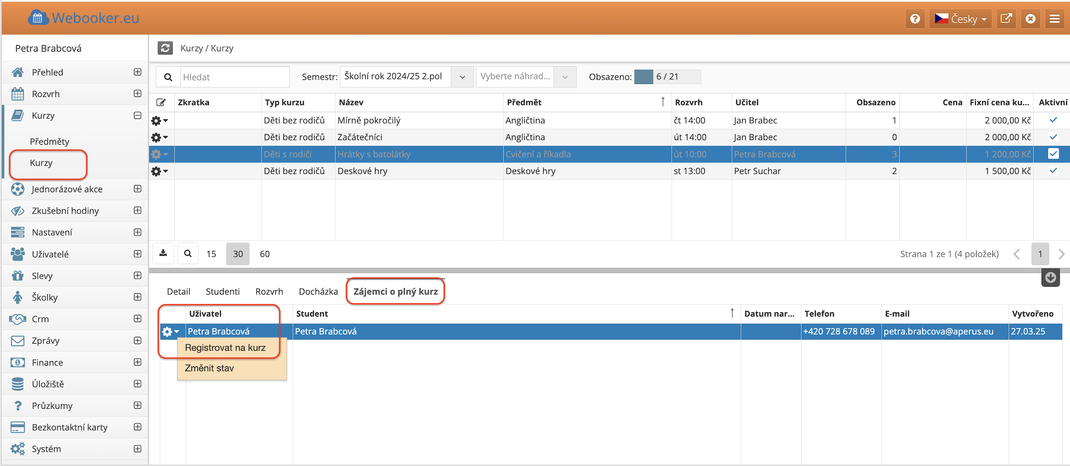Open the Semestr dropdown
The height and width of the screenshot is (466, 1070).
[x=462, y=77]
